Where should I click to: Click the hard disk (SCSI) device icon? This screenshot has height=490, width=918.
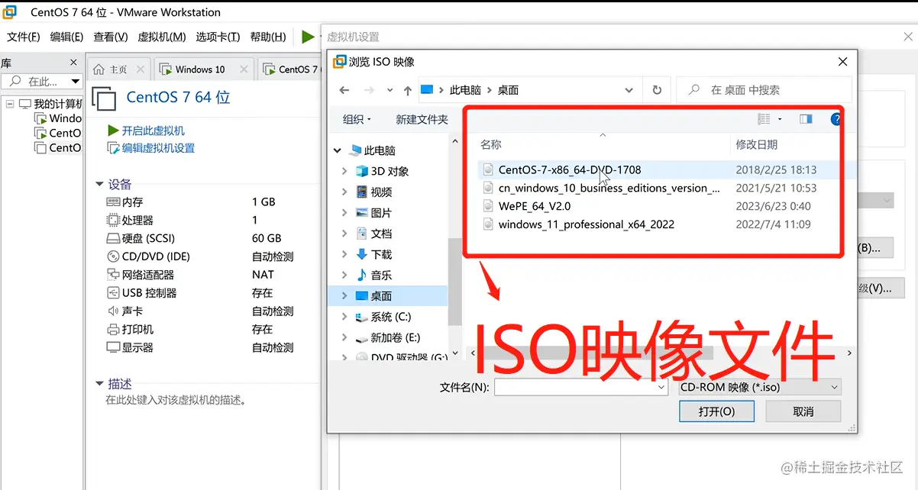pyautogui.click(x=112, y=238)
